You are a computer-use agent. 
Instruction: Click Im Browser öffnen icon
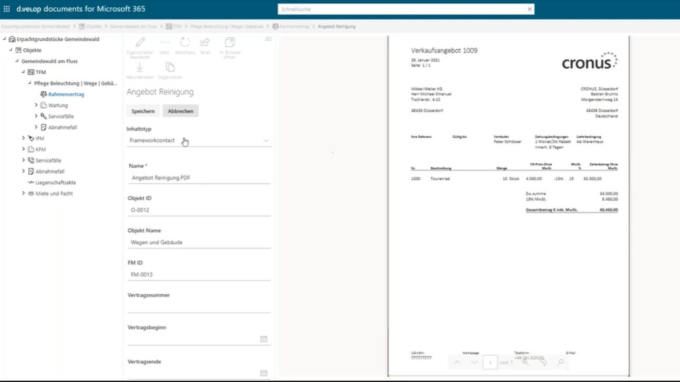tap(229, 42)
